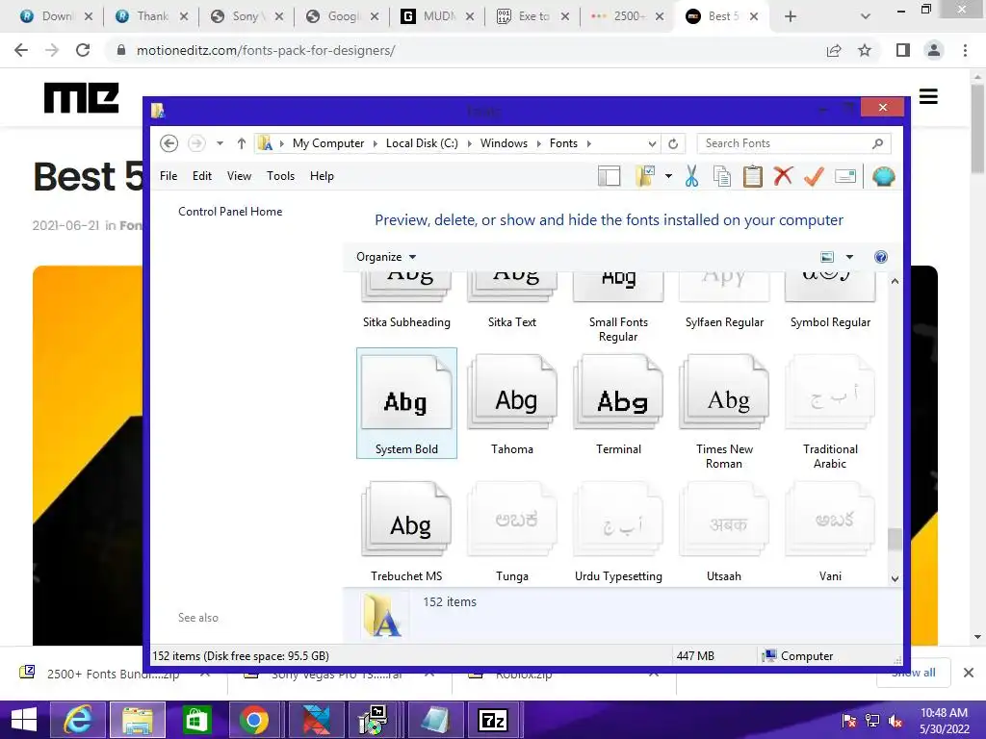Open the website hamburger menu
Screen dimensions: 986x739
[x=928, y=97]
